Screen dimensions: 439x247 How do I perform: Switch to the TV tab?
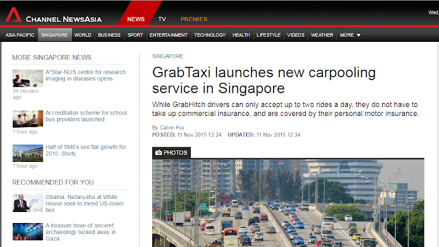(162, 19)
